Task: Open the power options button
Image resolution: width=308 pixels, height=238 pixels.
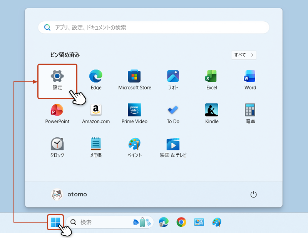Action: coord(253,194)
